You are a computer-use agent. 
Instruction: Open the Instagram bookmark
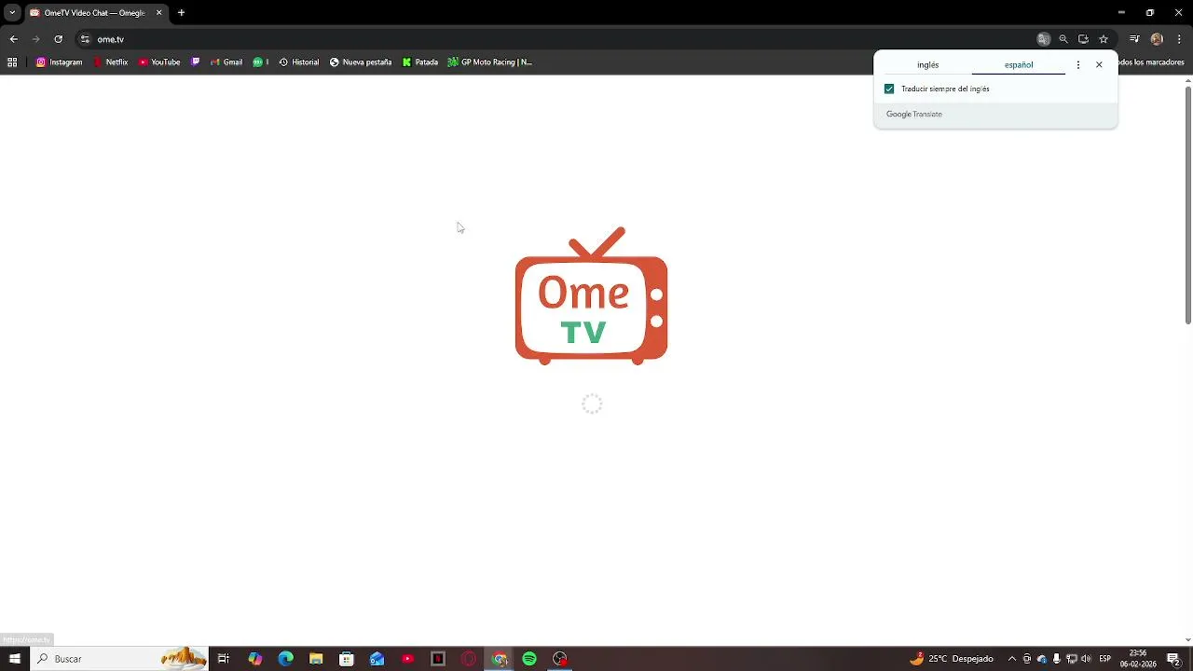pos(59,62)
